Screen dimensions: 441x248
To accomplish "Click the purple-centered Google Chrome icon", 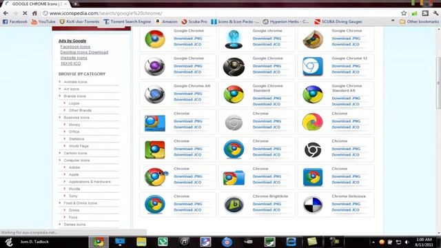I will pyautogui.click(x=154, y=67).
